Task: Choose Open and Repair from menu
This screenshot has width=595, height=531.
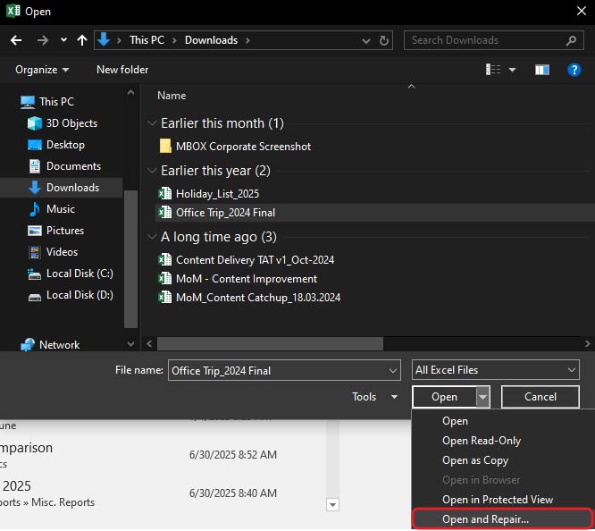Action: tap(485, 519)
